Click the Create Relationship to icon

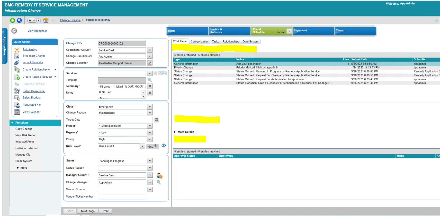point(17,69)
